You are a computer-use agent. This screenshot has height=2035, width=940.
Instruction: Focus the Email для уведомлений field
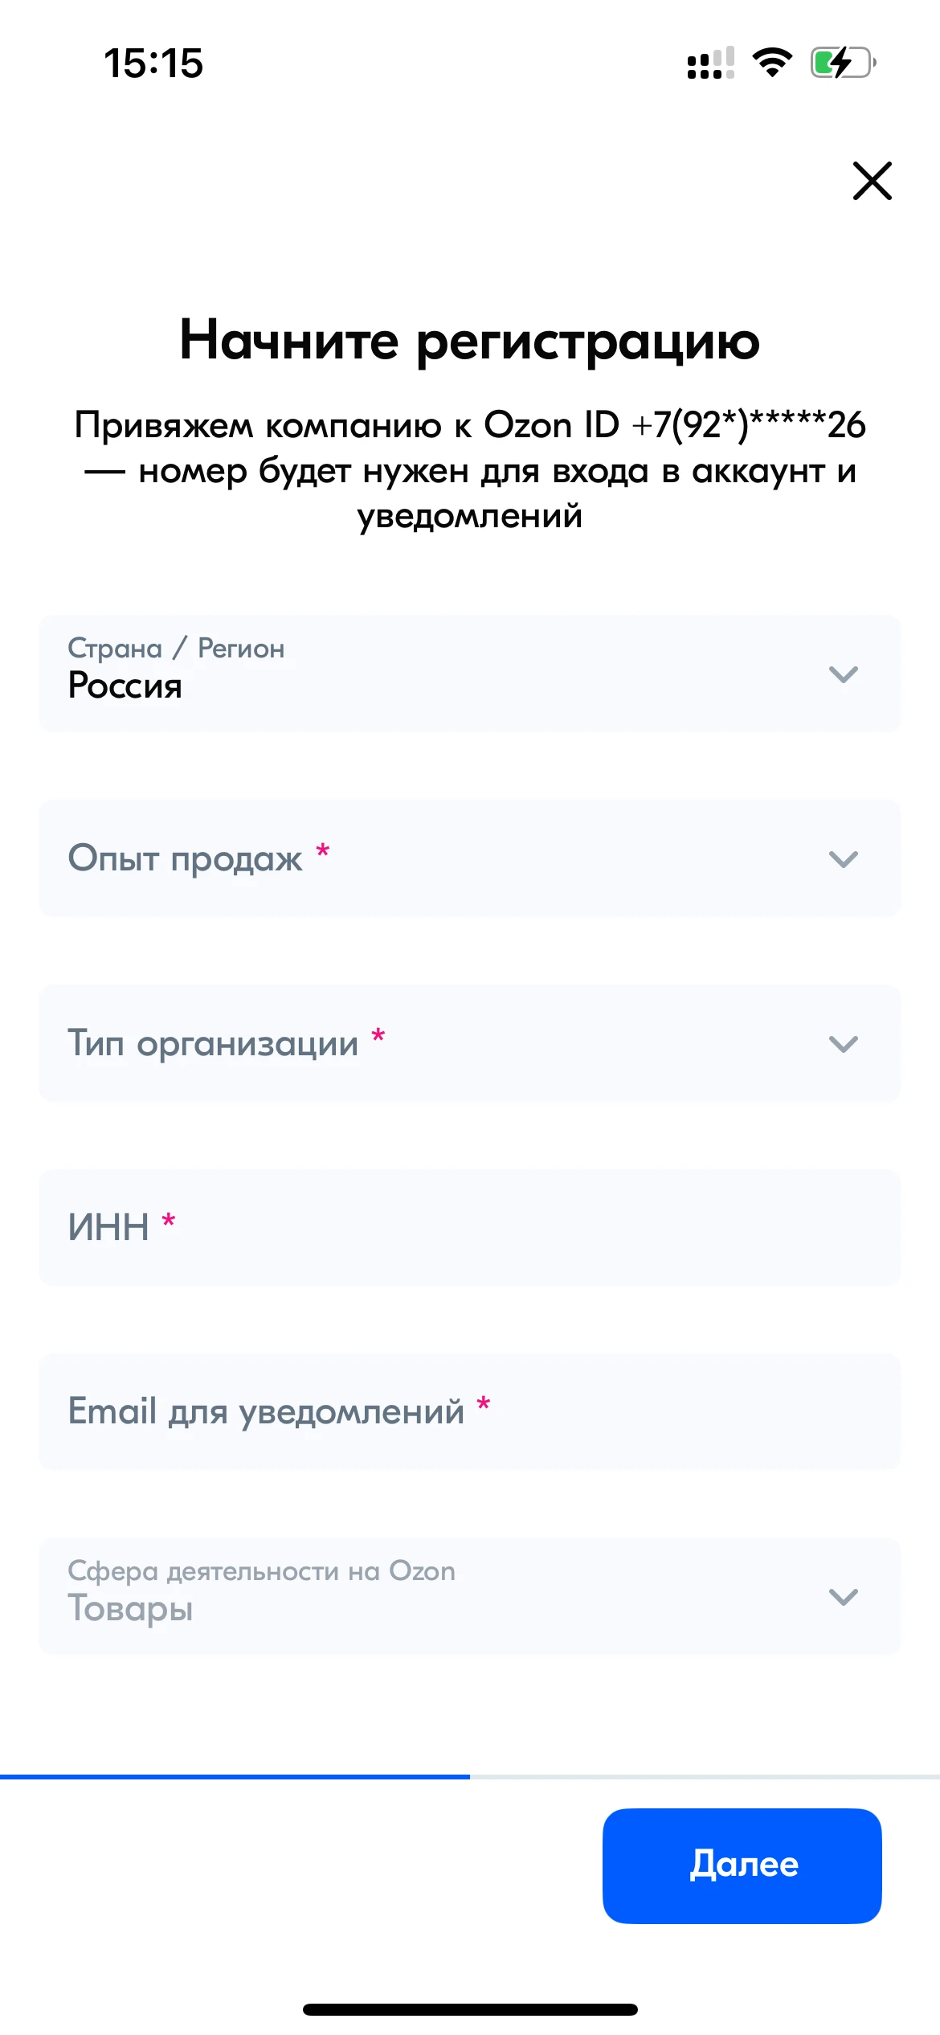click(469, 1412)
